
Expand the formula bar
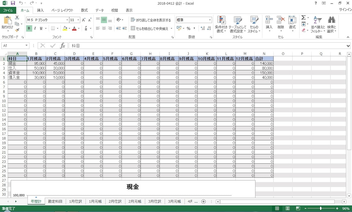(x=348, y=46)
